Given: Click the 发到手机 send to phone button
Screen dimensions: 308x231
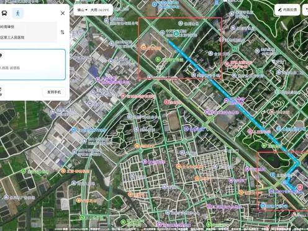Looking at the screenshot, I should click(54, 92).
